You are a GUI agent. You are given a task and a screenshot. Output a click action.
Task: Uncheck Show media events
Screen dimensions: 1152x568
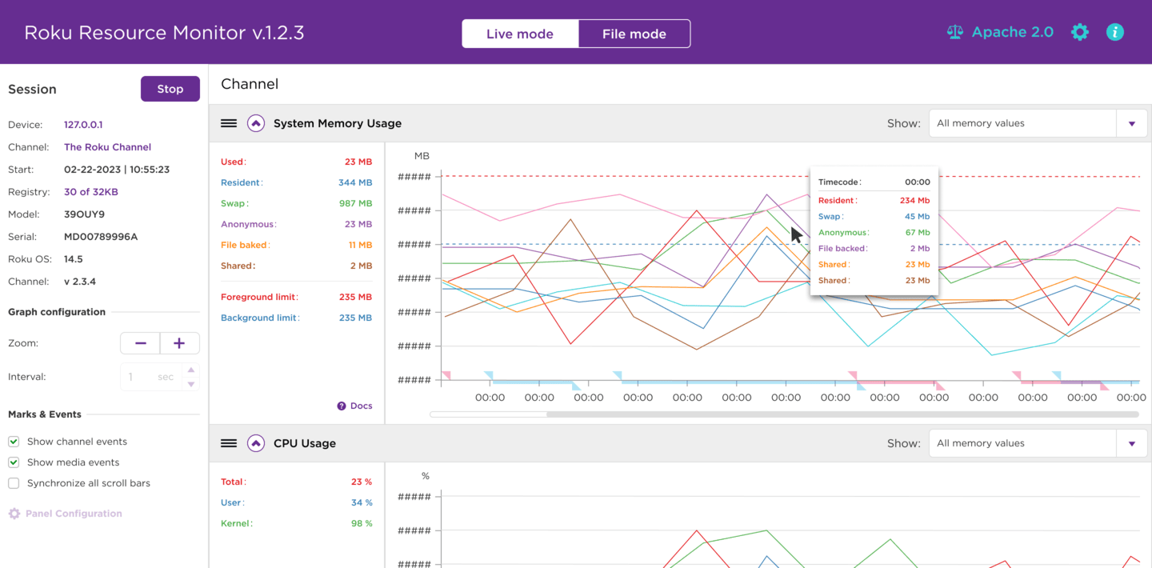(13, 462)
